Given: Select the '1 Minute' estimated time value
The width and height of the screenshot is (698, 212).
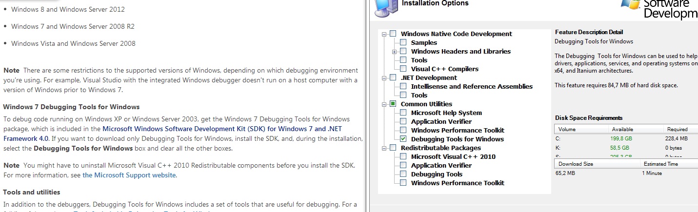Looking at the screenshot, I should [652, 173].
